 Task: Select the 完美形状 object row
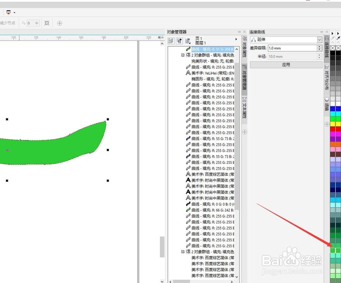(212, 61)
